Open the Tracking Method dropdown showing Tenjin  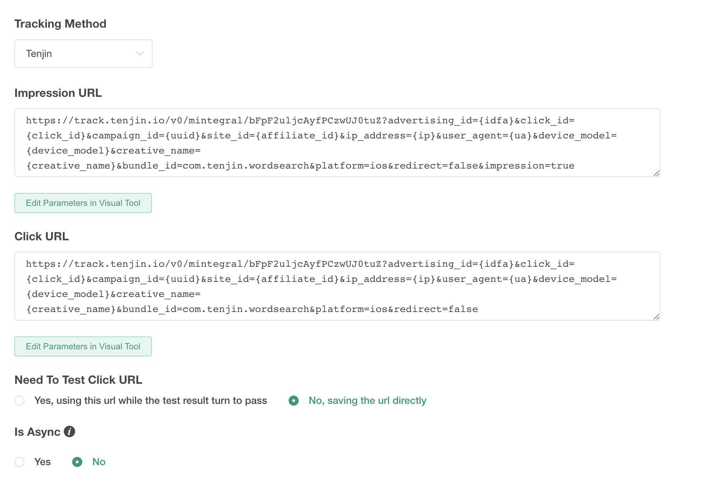click(83, 54)
